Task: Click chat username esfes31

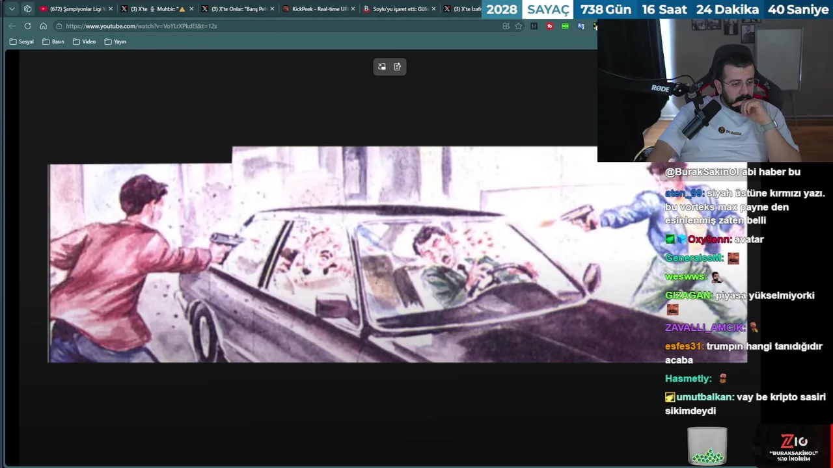Action: click(x=684, y=346)
